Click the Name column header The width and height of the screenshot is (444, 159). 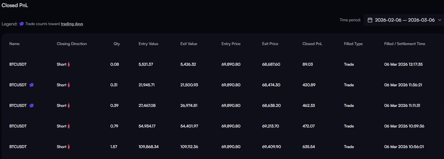(x=14, y=44)
